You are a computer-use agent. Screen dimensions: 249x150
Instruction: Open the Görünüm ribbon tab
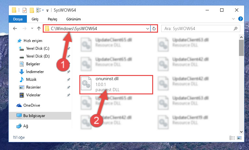pyautogui.click(x=74, y=19)
